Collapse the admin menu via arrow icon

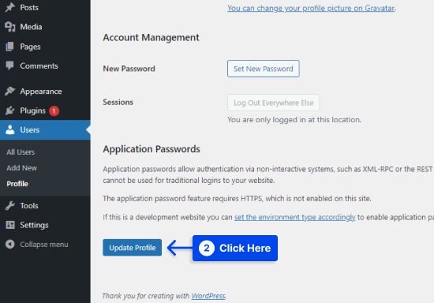(10, 245)
